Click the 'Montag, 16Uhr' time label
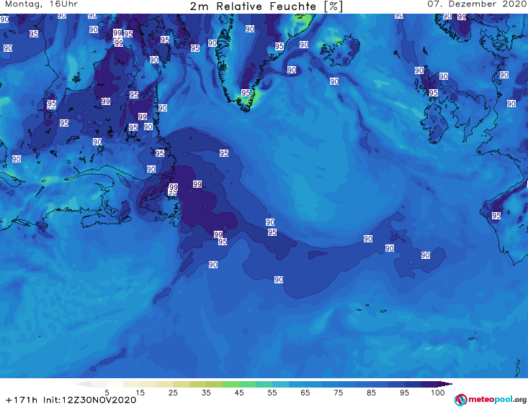This screenshot has width=528, height=407. pyautogui.click(x=41, y=4)
